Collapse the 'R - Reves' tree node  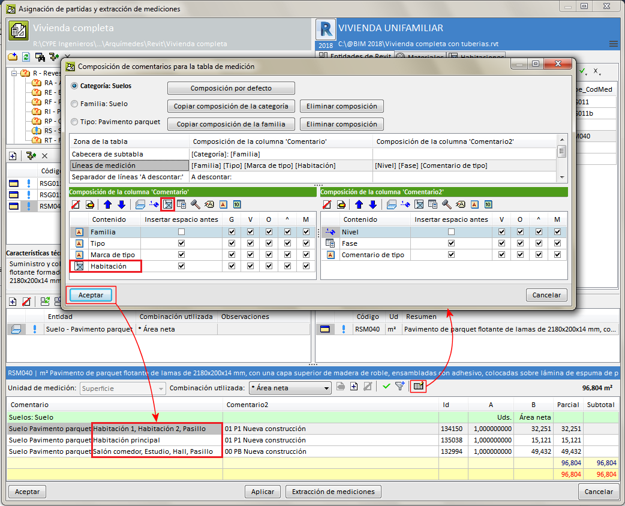[14, 73]
